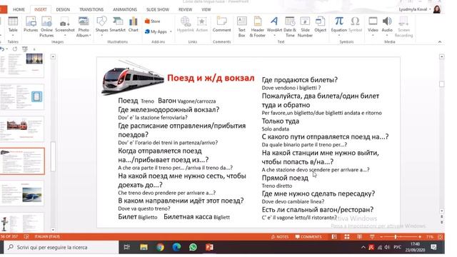457x257 pixels.
Task: Click the train image on slide
Action: pyautogui.click(x=133, y=78)
